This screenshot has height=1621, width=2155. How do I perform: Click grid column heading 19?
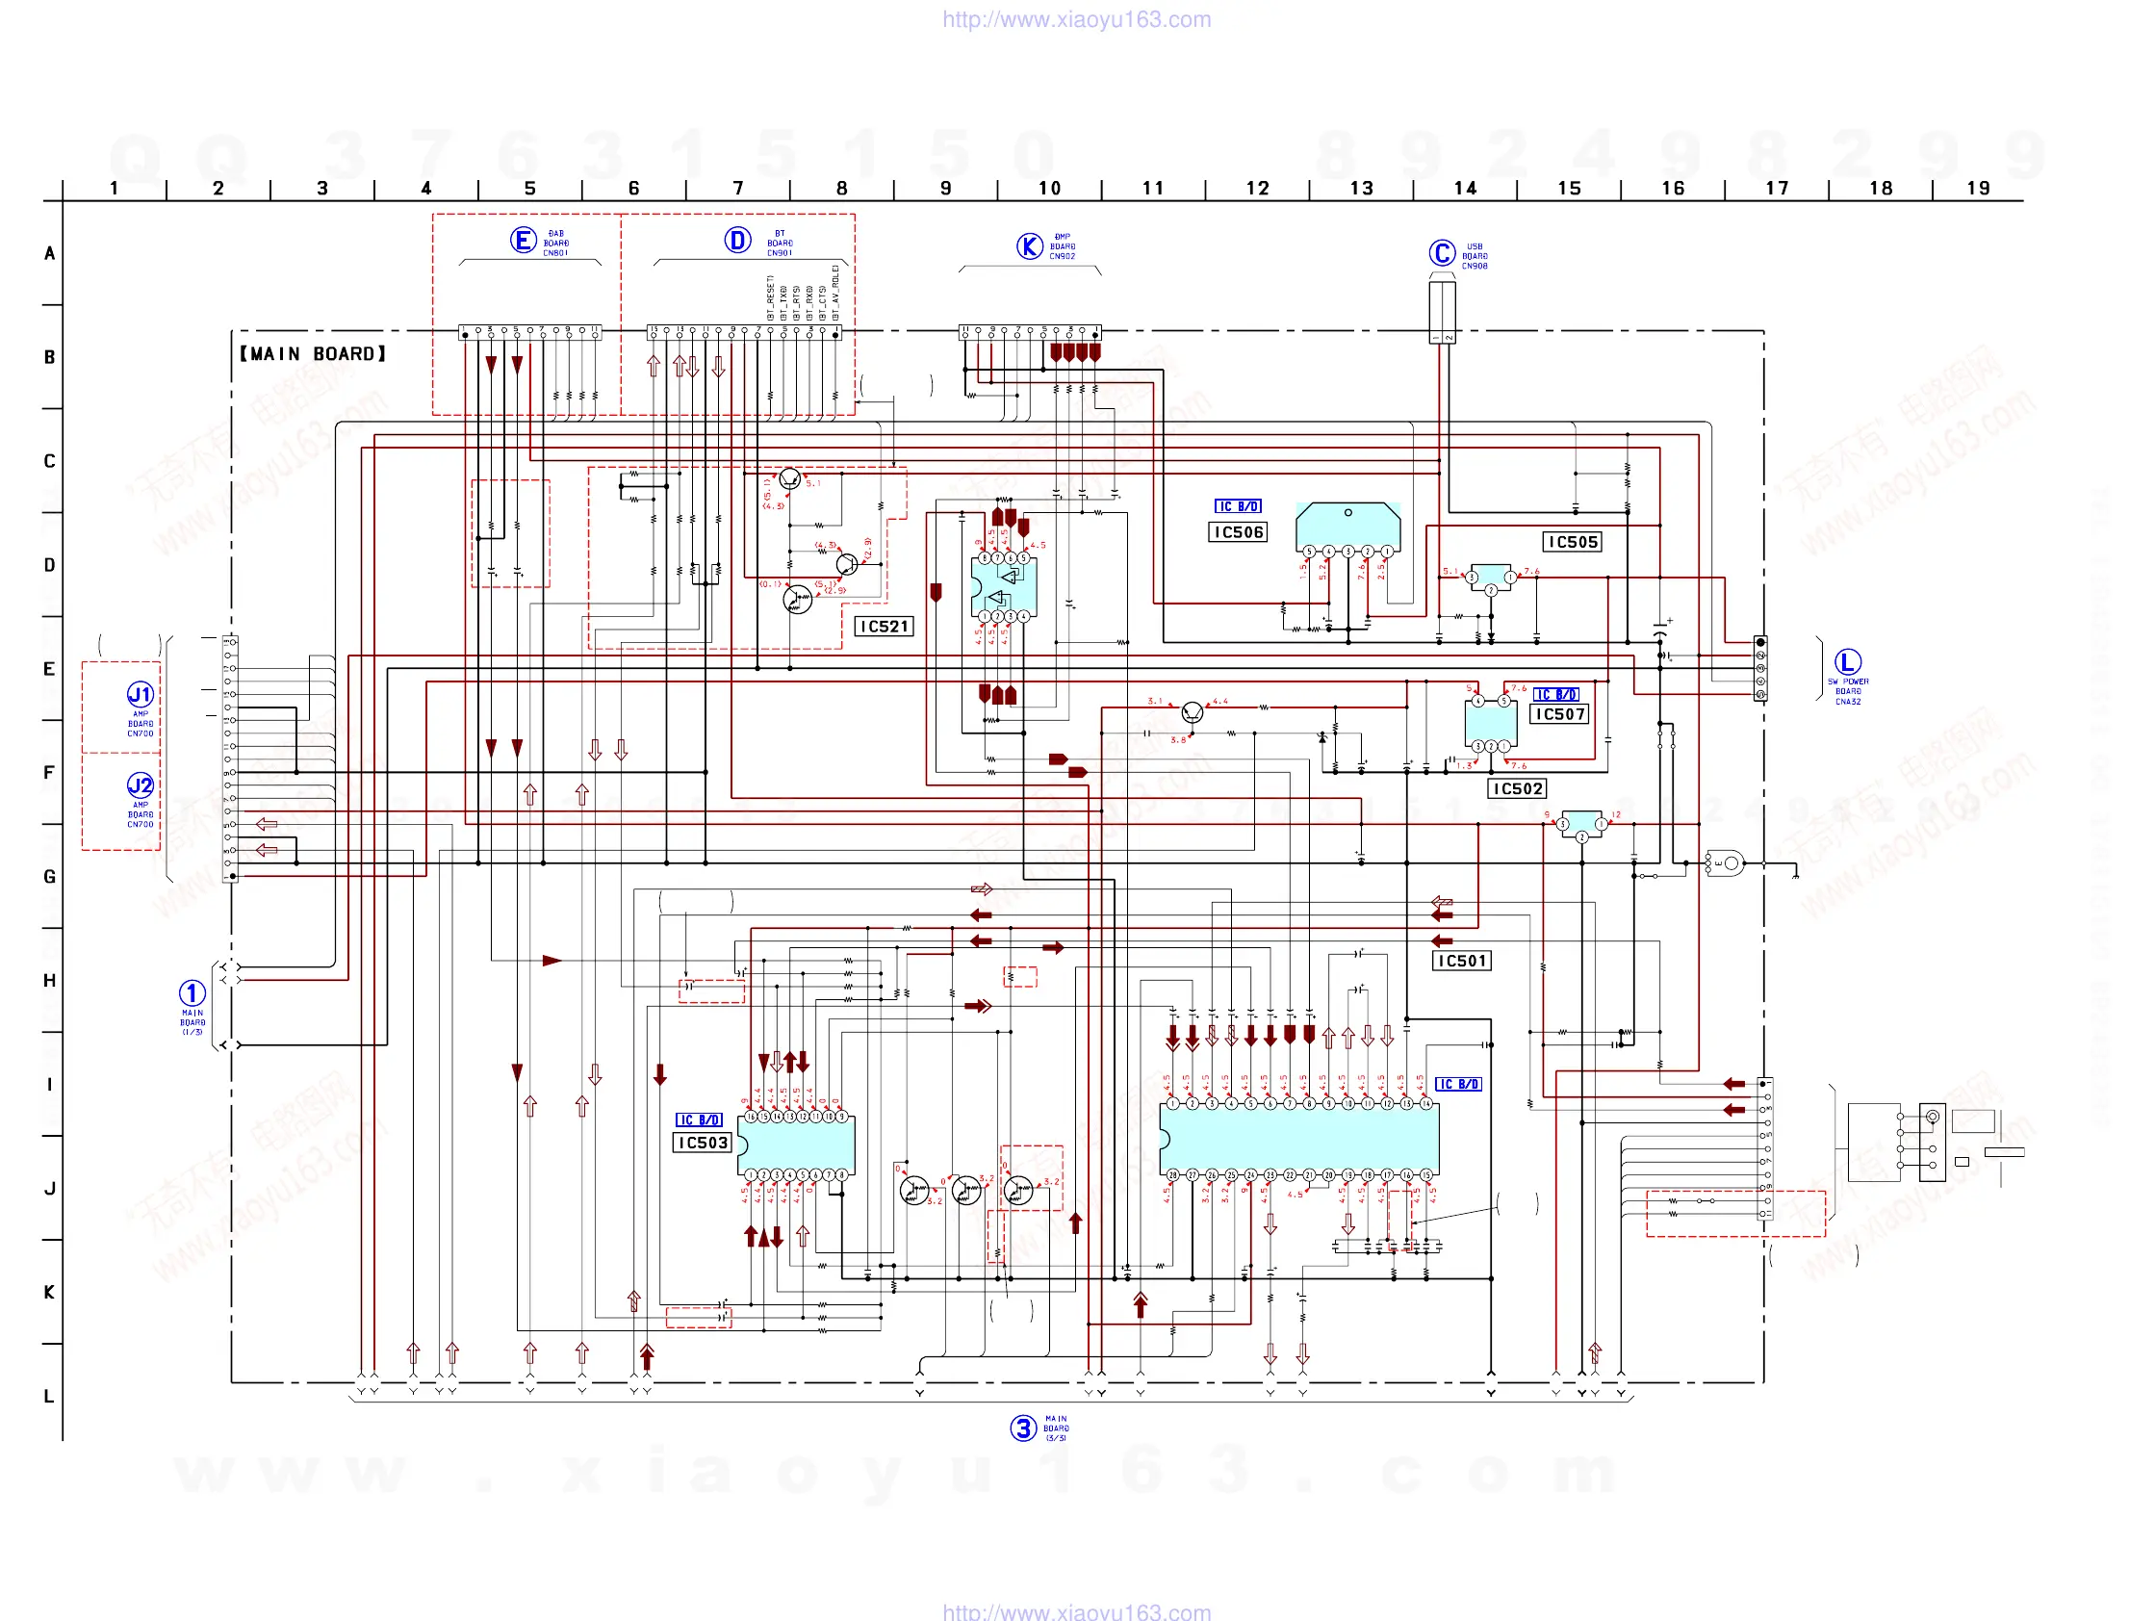pyautogui.click(x=1979, y=188)
